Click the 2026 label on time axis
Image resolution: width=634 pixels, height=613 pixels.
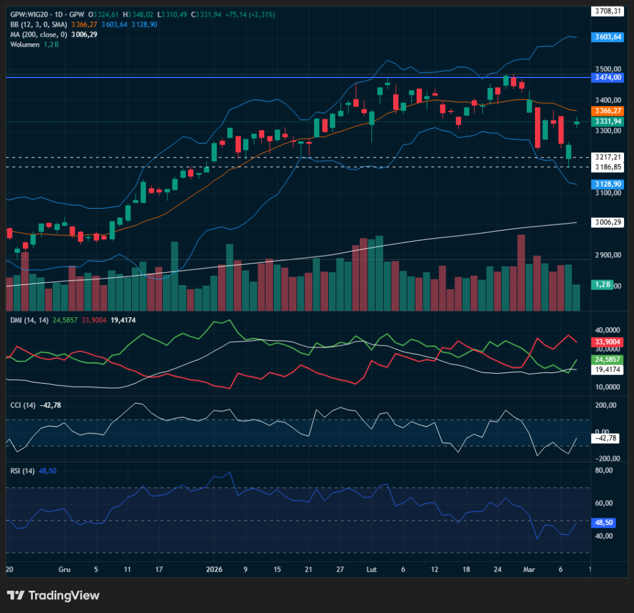pyautogui.click(x=214, y=568)
